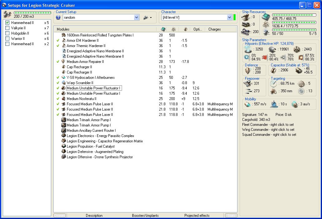Click the turret firepower icon
The width and height of the screenshot is (322, 219).
click(x=248, y=83)
